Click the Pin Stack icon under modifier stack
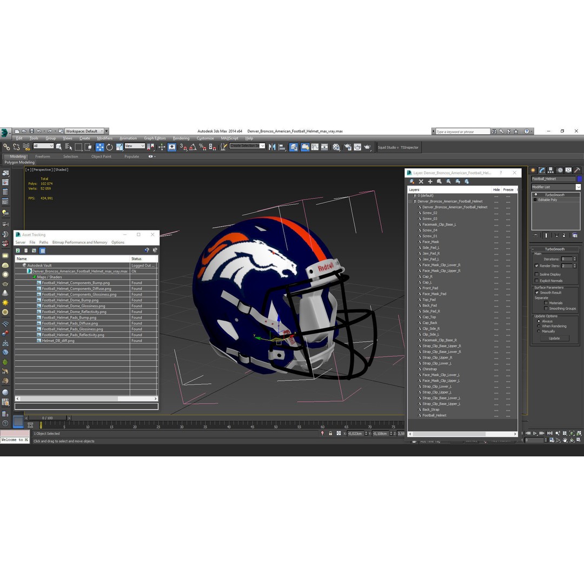The width and height of the screenshot is (584, 584). pos(535,235)
